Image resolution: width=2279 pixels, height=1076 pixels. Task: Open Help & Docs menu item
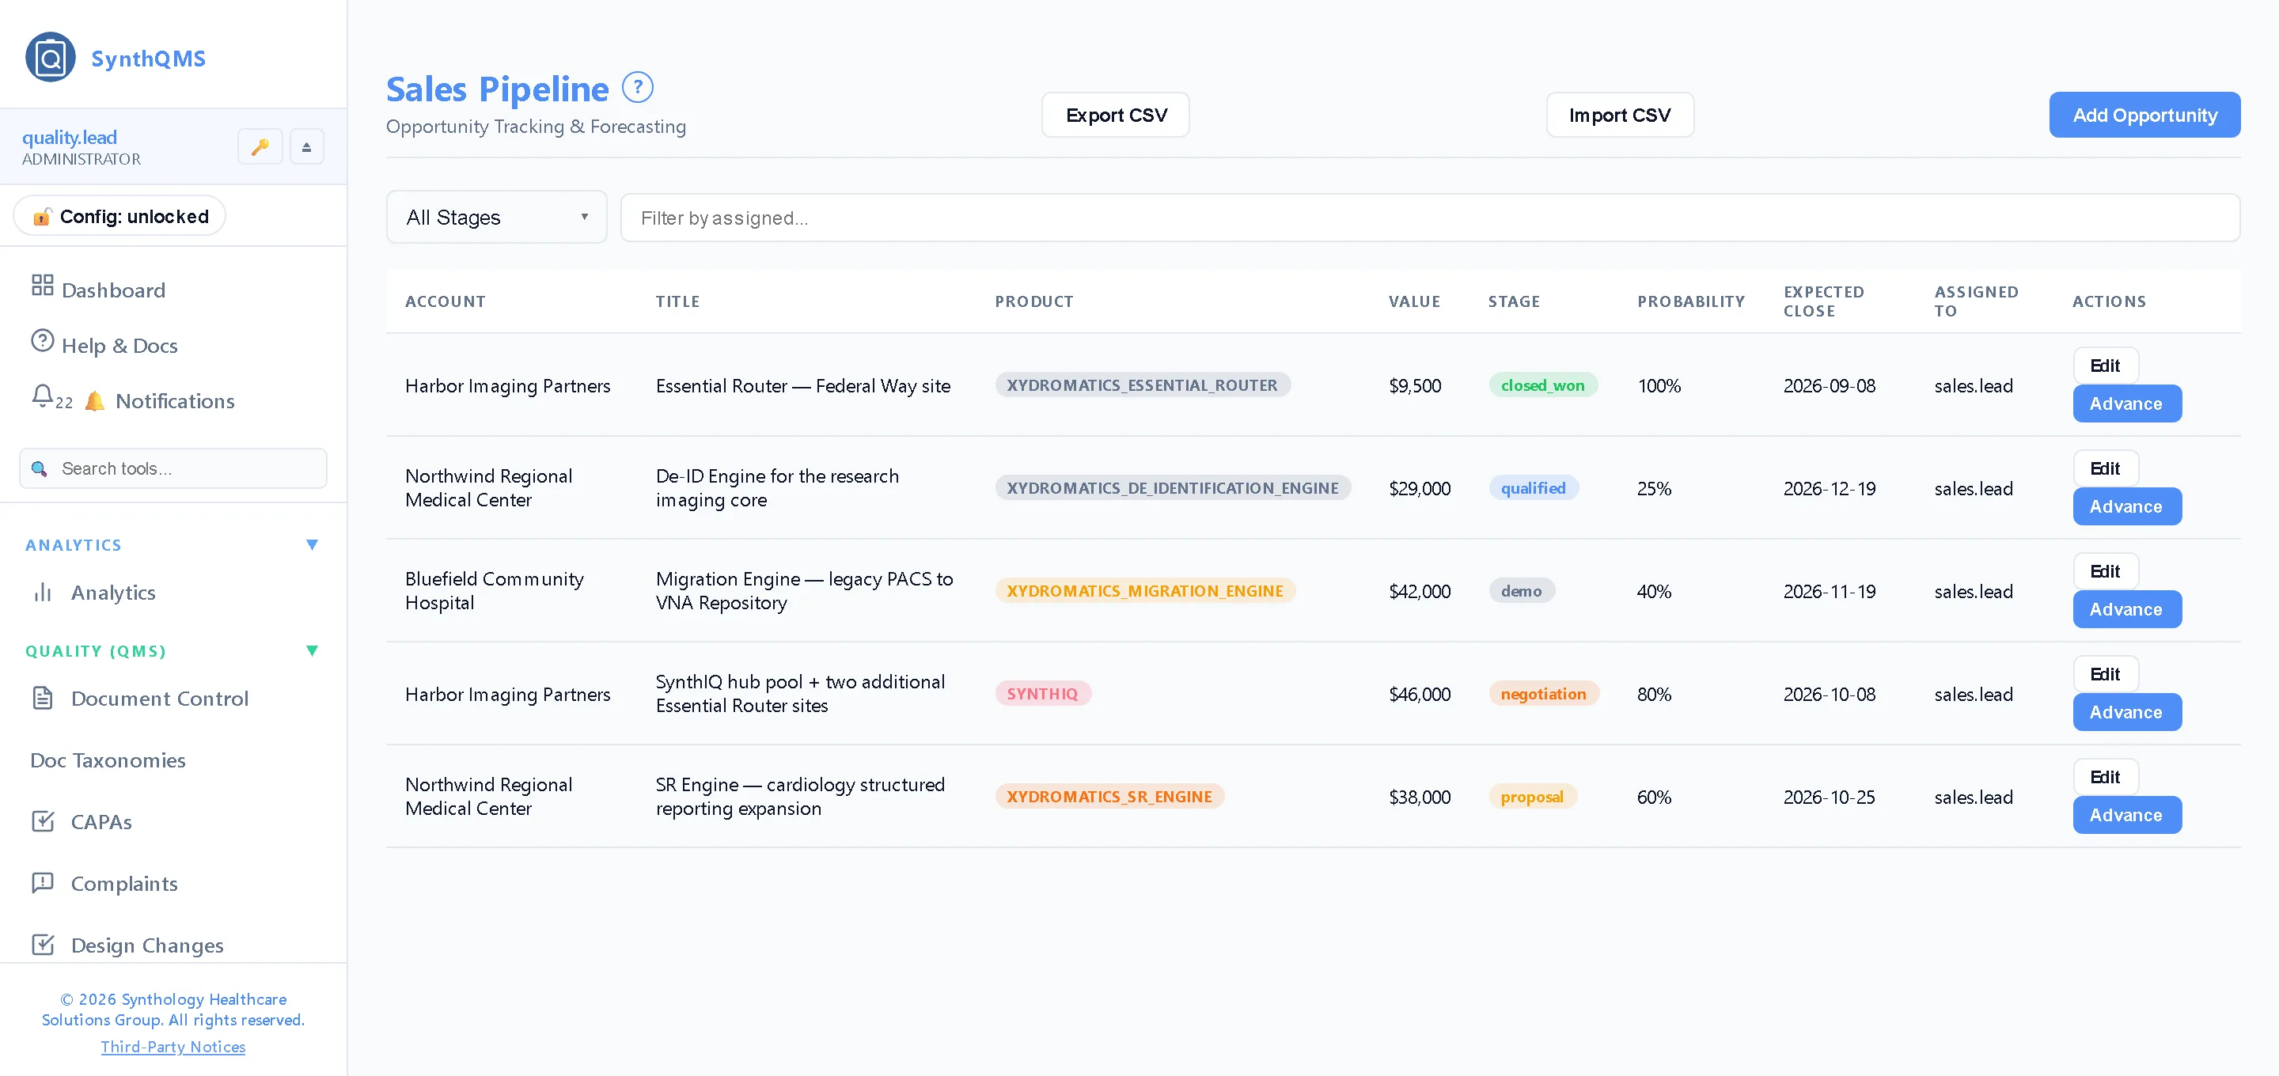[x=119, y=345]
